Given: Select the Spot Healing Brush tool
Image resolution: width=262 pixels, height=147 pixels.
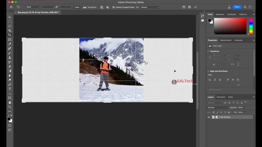Looking at the screenshot, I should 10,49.
